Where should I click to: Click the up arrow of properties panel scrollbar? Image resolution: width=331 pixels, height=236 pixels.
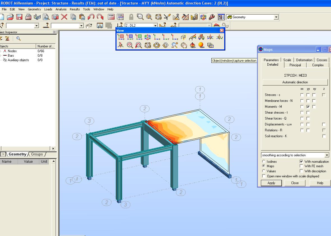[x=54, y=161]
